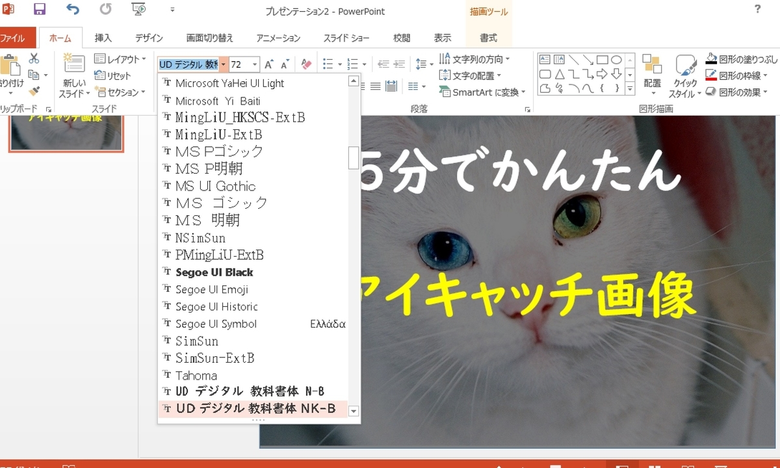Open 図形の効果 shape effects menu
780x468 pixels.
(x=738, y=92)
